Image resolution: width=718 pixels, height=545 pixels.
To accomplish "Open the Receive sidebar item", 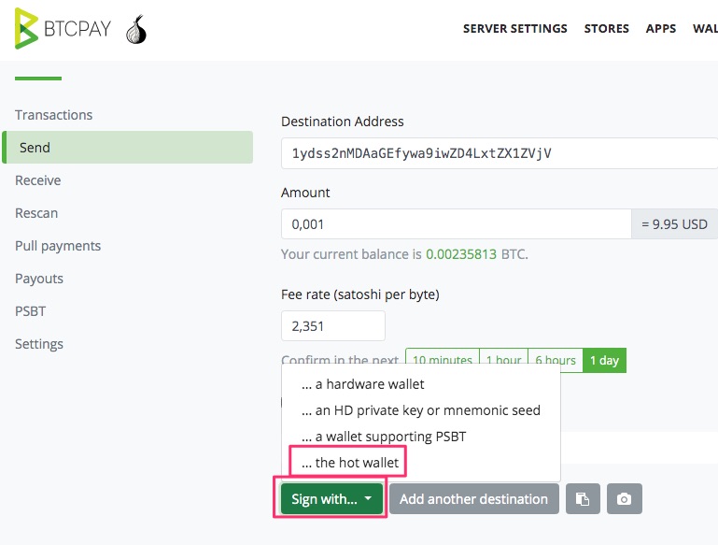I will pos(38,180).
